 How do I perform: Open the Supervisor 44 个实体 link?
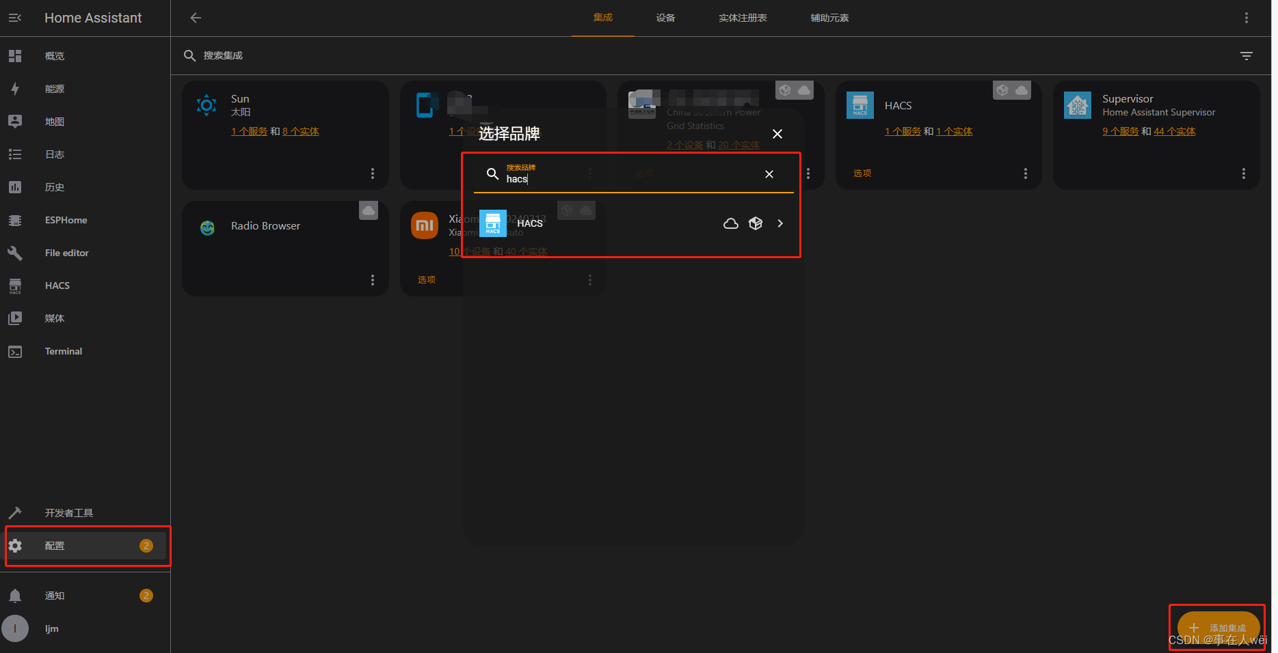(x=1175, y=131)
